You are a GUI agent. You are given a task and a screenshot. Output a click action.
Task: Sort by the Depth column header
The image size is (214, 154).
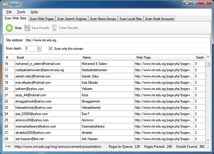(x=200, y=57)
